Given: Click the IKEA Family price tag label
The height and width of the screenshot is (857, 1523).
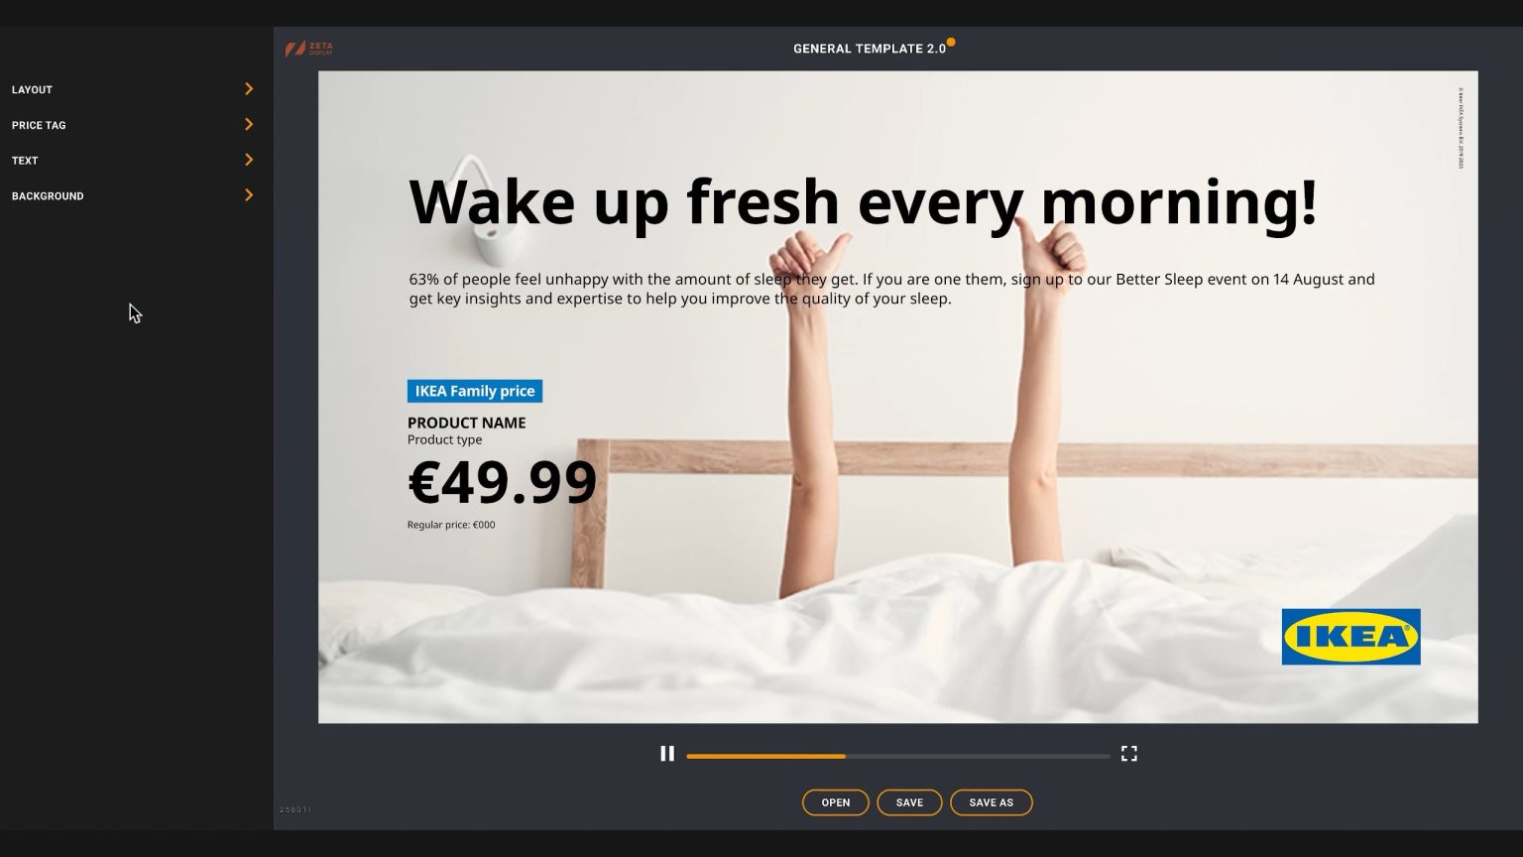Looking at the screenshot, I should (x=475, y=391).
